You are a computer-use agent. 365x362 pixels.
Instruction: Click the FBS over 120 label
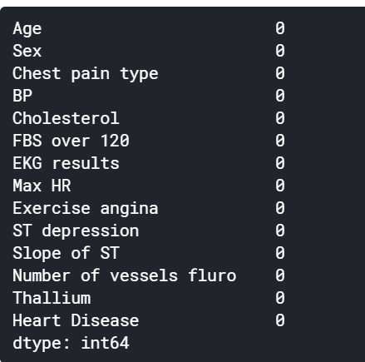(71, 141)
